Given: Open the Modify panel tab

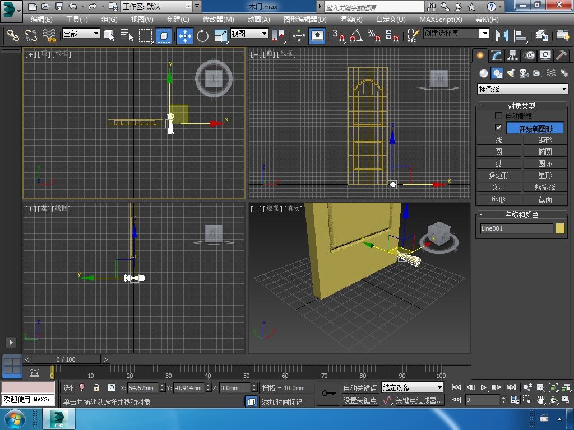Looking at the screenshot, I should pos(496,55).
